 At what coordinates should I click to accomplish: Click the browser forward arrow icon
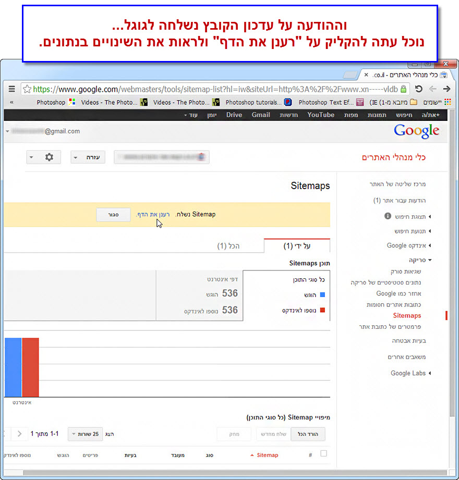[x=446, y=89]
